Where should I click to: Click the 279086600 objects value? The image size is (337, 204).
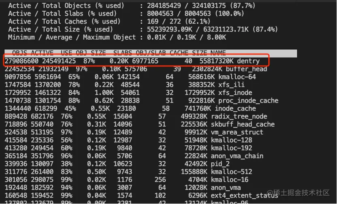(x=21, y=61)
